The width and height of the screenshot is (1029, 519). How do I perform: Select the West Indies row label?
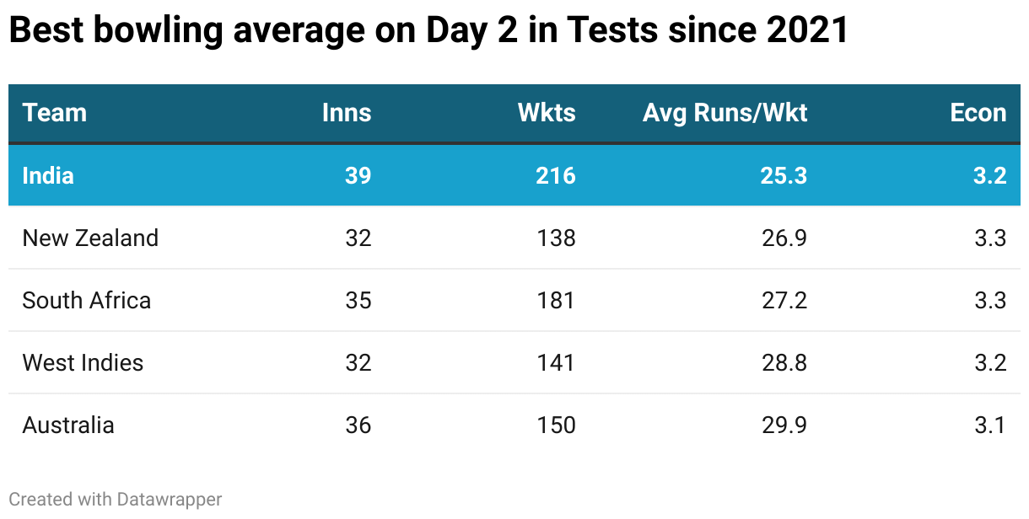(x=83, y=362)
